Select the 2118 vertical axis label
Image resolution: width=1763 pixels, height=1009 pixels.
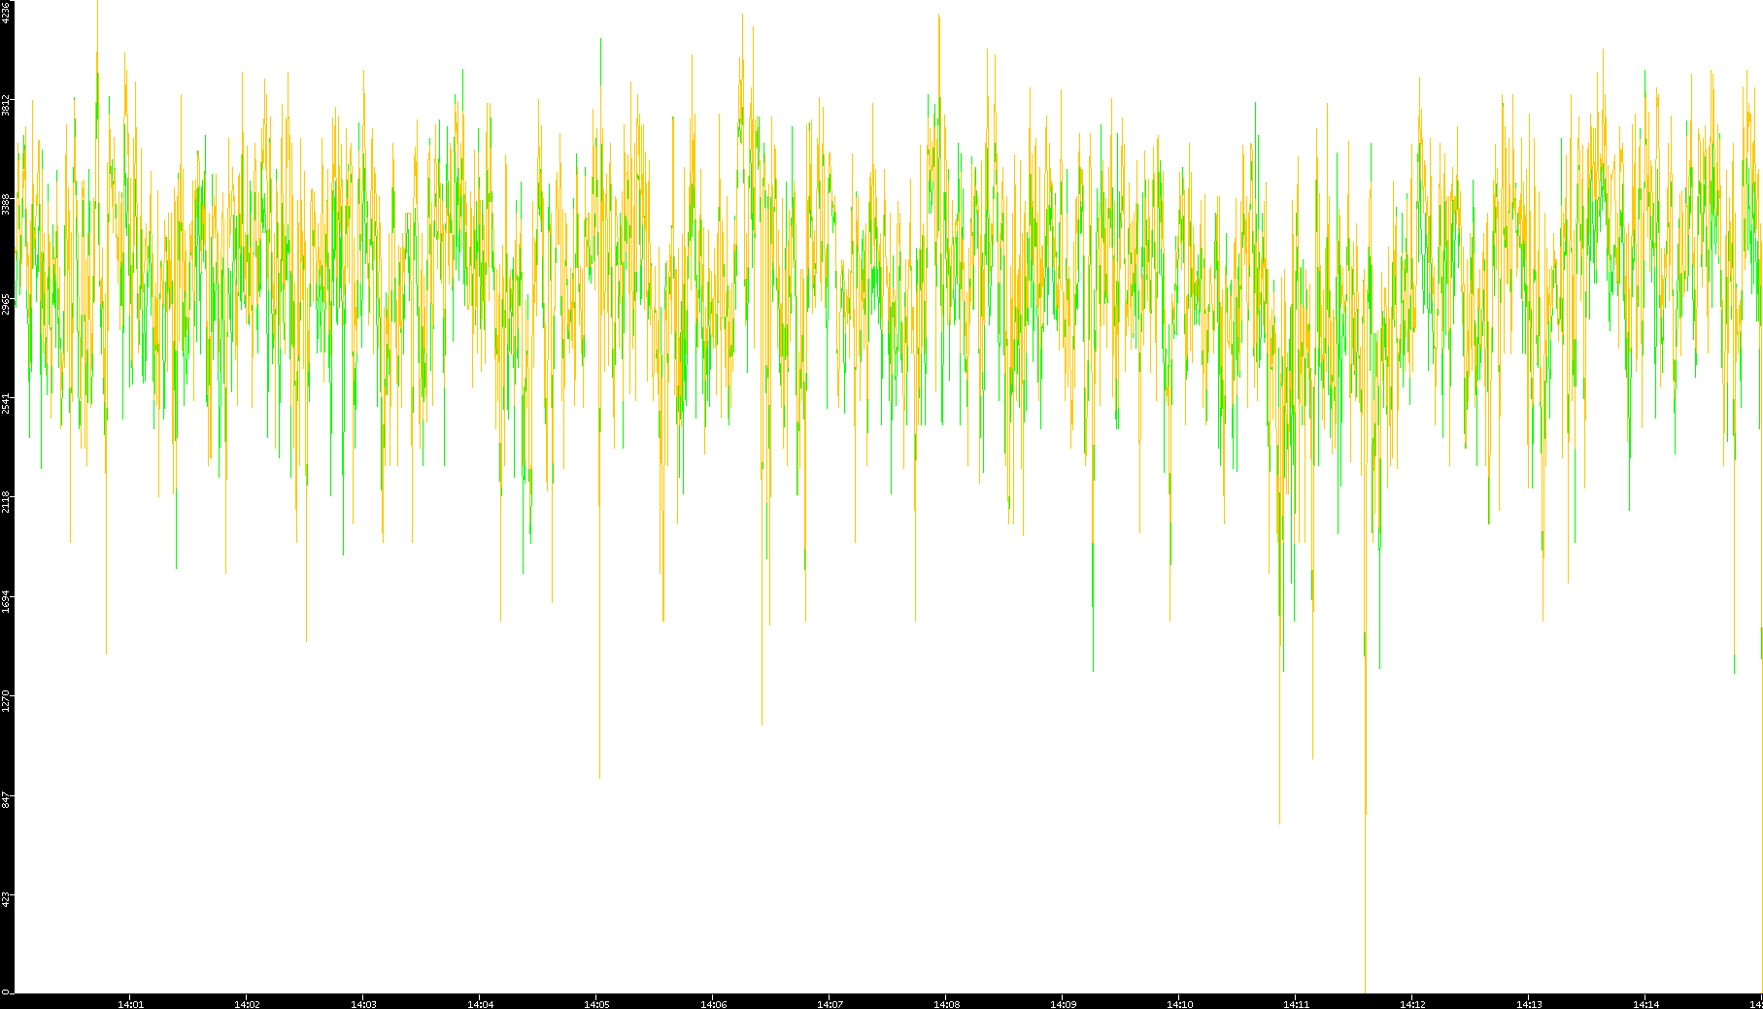6,502
